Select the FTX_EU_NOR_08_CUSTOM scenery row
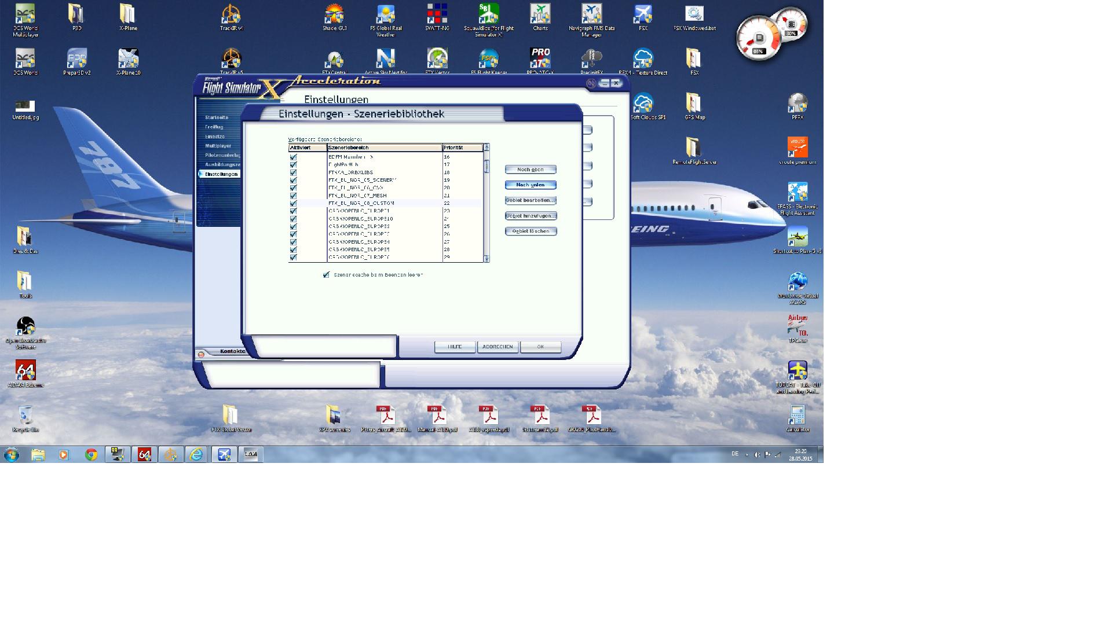This screenshot has width=1112, height=625. (x=386, y=203)
